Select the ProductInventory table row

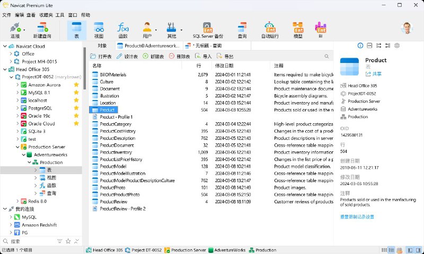[x=211, y=152]
